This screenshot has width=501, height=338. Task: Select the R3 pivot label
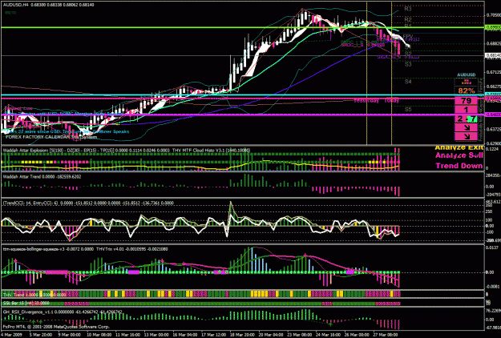(x=408, y=9)
